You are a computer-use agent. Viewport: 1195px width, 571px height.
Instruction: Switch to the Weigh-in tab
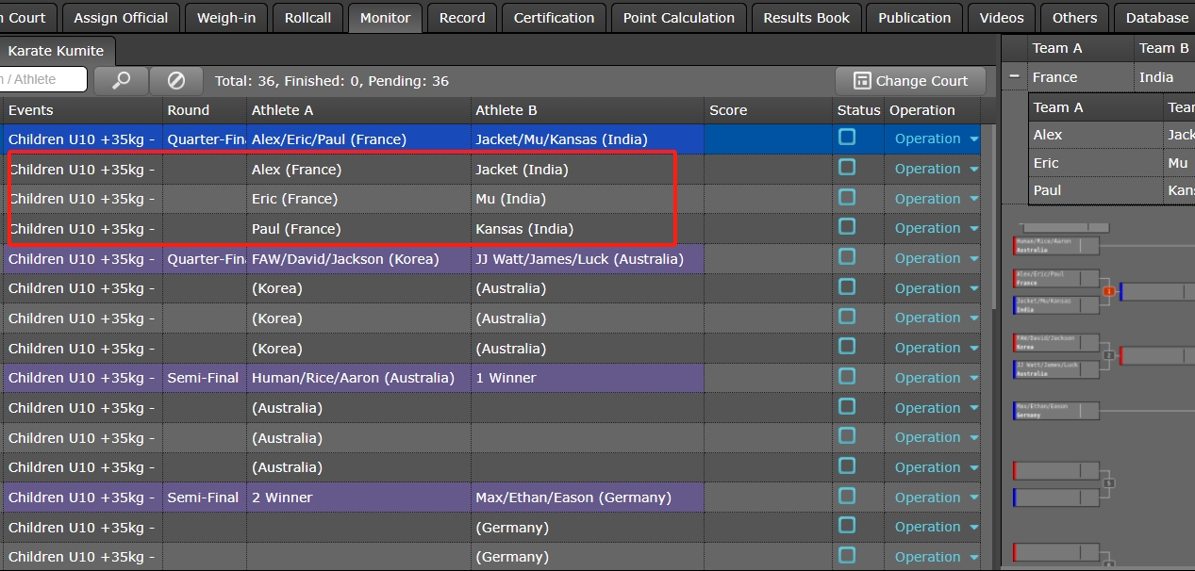(225, 18)
